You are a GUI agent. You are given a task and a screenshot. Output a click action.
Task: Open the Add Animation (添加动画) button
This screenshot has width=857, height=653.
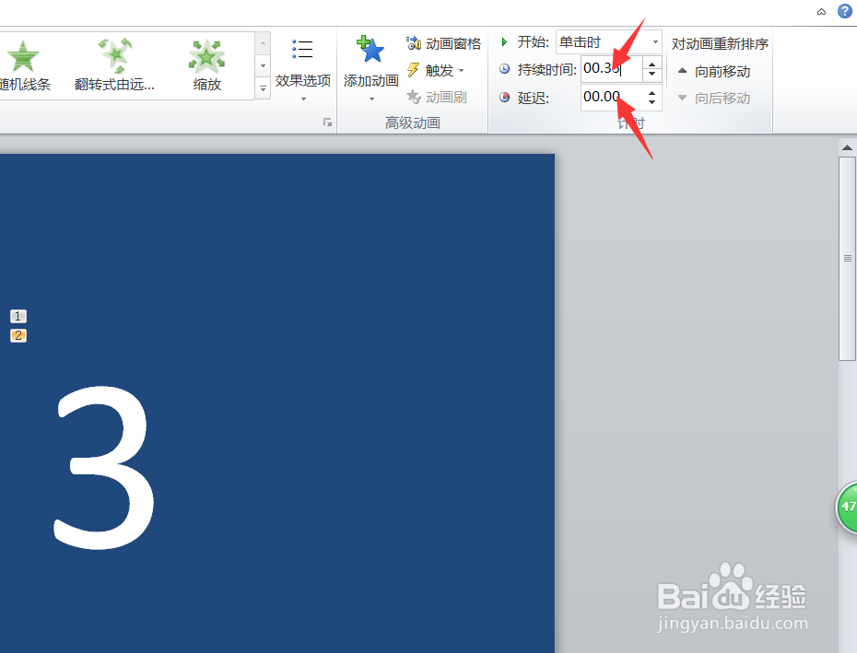coord(371,70)
